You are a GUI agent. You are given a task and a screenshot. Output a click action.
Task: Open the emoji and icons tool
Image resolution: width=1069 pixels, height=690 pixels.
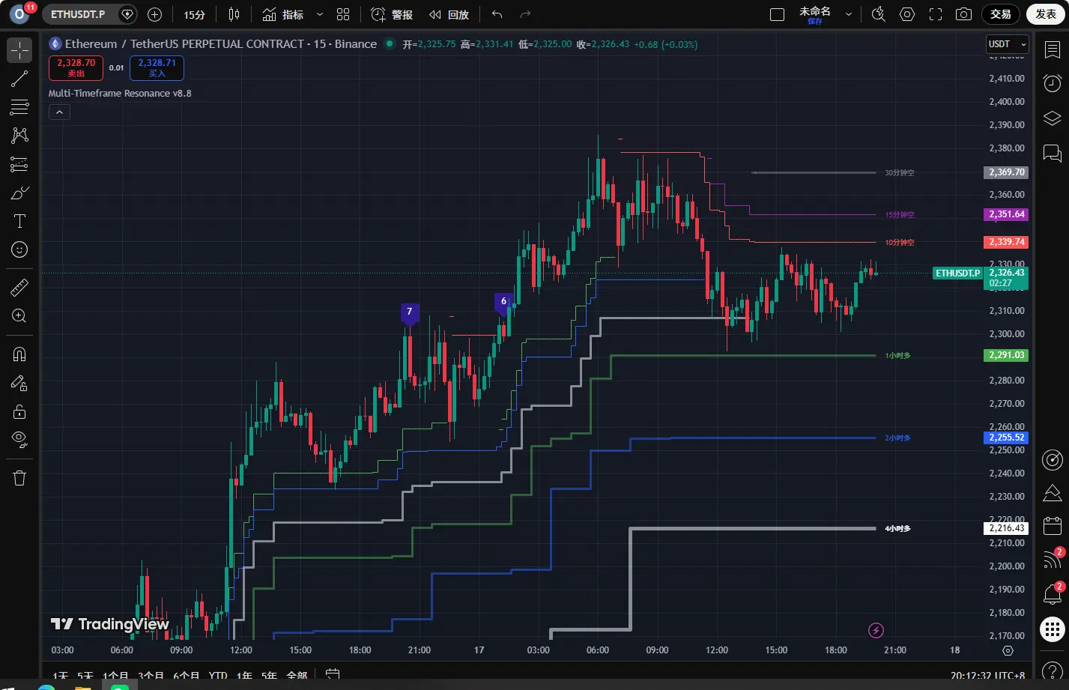(x=19, y=249)
